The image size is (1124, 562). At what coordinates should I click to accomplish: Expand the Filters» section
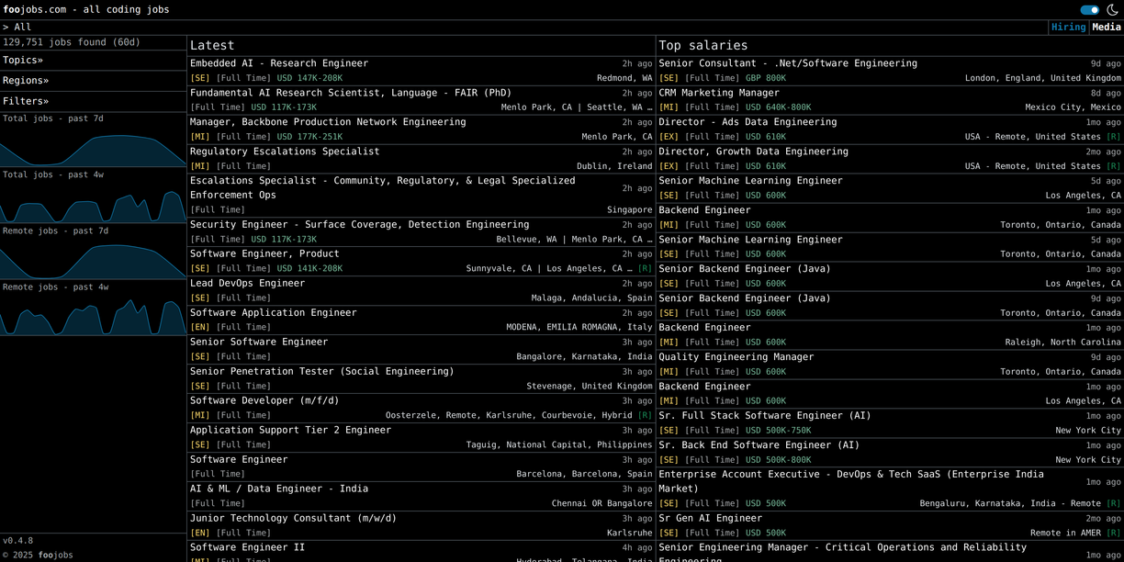click(26, 101)
